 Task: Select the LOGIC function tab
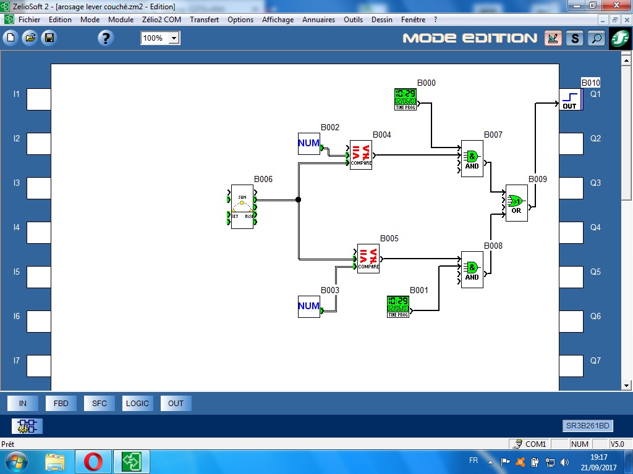[x=137, y=404]
